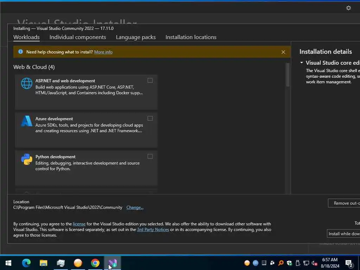Open the Windows Start menu
The image size is (360, 270).
coord(8,263)
